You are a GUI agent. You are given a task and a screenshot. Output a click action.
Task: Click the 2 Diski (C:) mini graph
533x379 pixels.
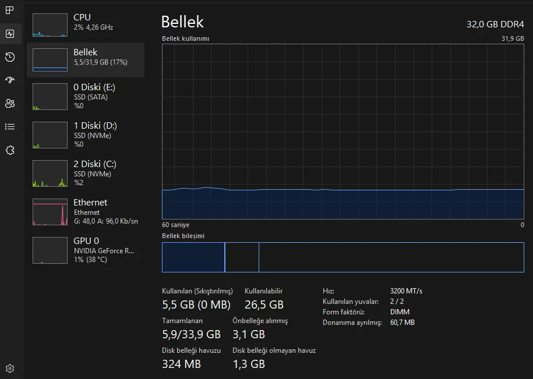pyautogui.click(x=50, y=173)
